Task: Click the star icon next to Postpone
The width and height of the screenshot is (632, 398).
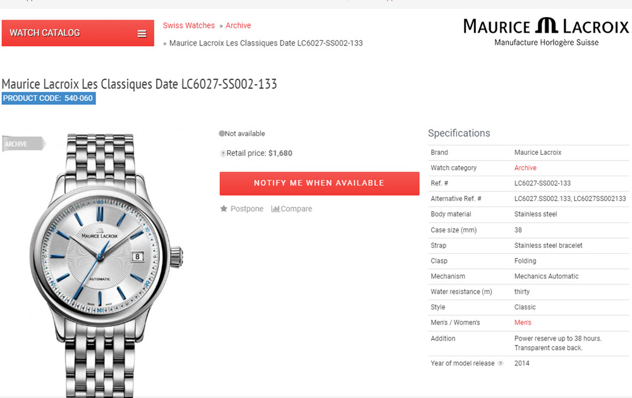Action: click(224, 208)
